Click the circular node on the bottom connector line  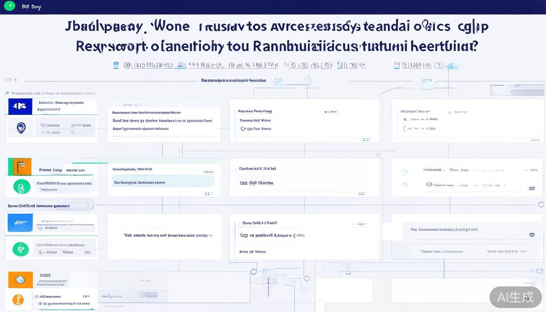(x=307, y=278)
